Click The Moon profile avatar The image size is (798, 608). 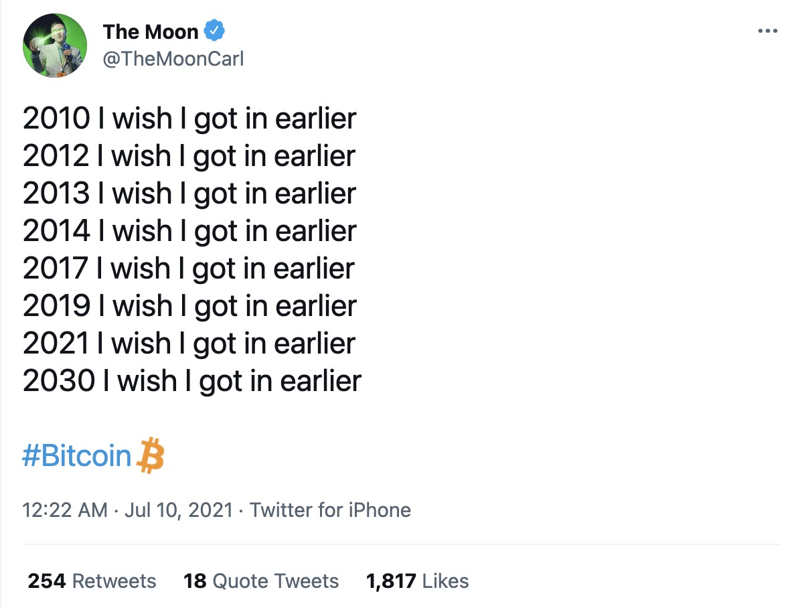pos(55,46)
